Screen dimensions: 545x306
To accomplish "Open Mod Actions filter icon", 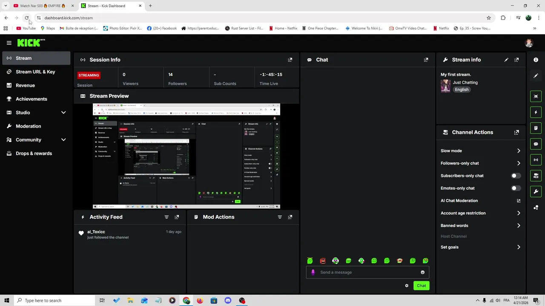I will (280, 217).
